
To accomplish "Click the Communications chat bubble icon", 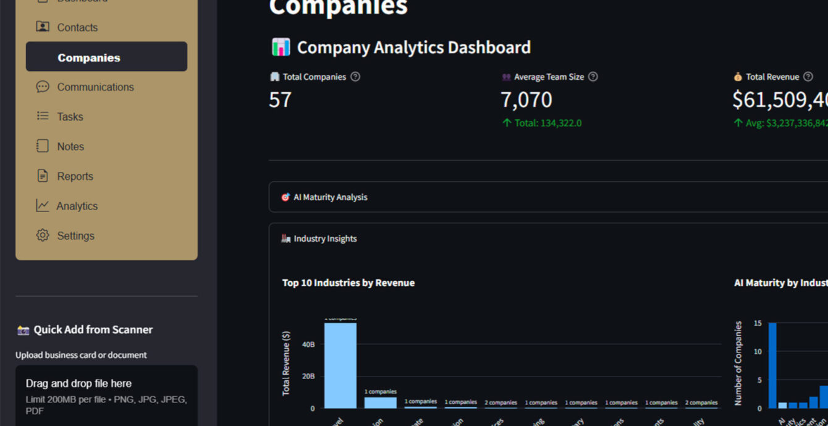I will [x=43, y=87].
